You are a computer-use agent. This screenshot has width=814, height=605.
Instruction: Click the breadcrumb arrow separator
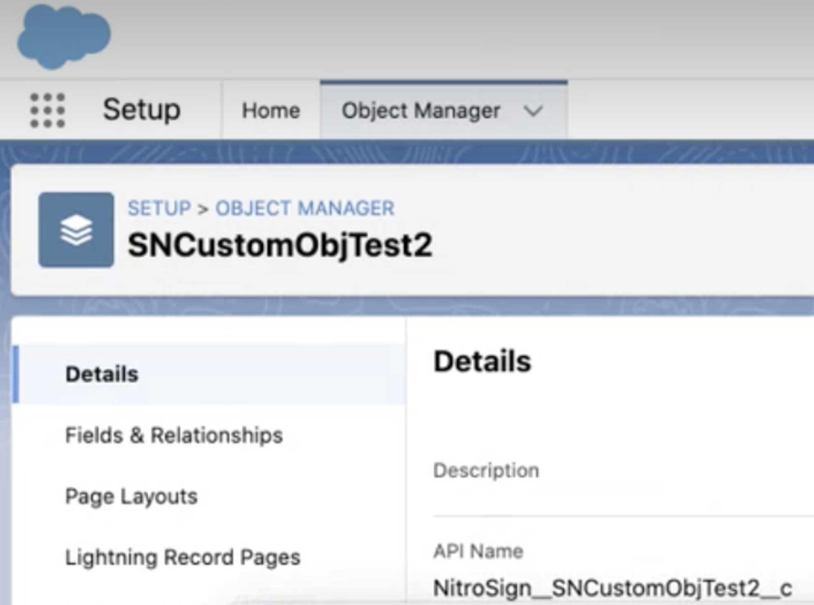pos(202,209)
